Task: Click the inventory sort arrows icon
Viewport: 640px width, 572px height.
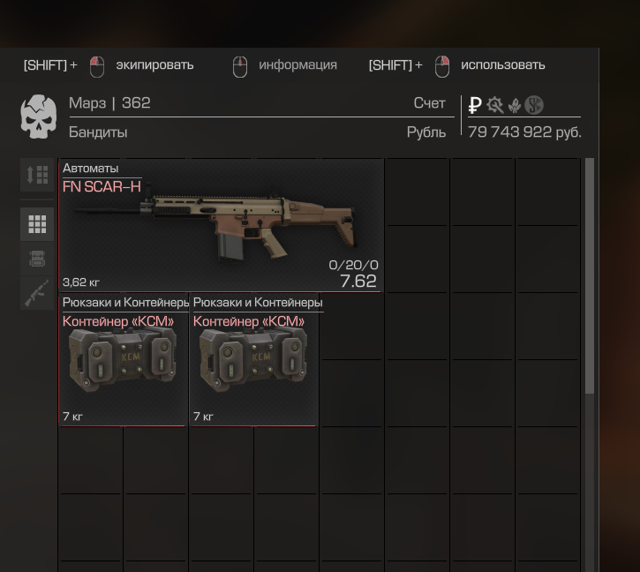Action: click(x=37, y=175)
